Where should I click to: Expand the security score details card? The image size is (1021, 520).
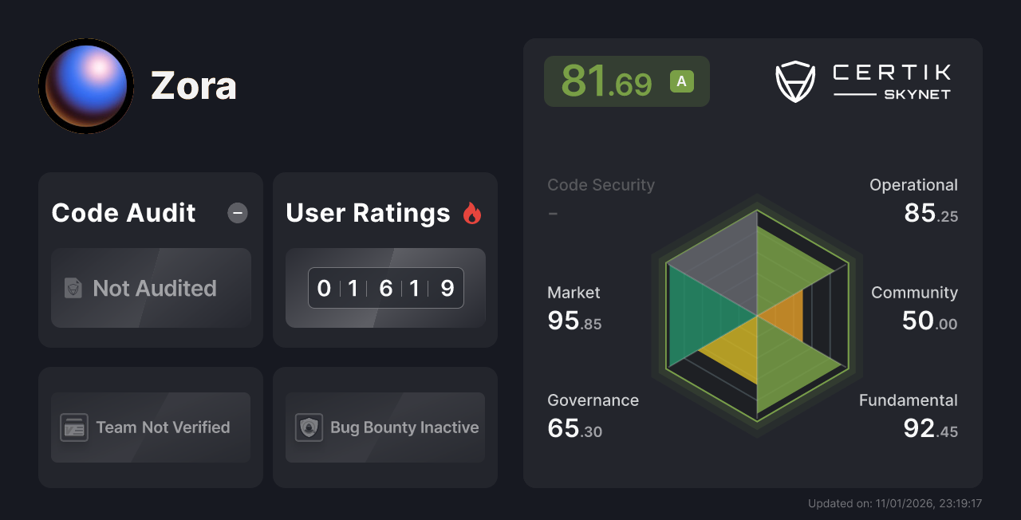coord(626,81)
